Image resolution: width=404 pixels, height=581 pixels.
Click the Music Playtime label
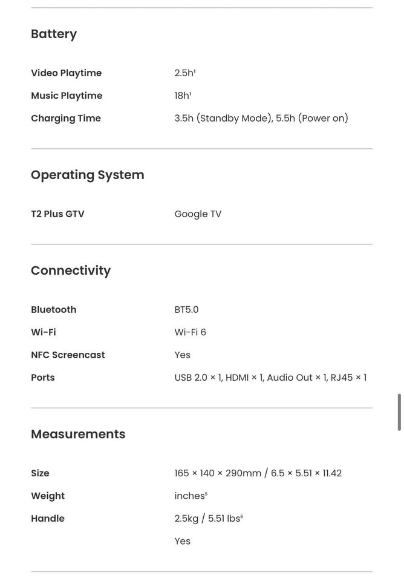67,96
